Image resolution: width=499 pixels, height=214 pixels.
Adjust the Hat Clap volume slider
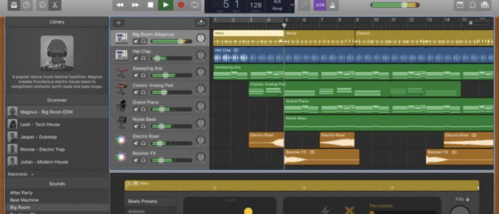pyautogui.click(x=172, y=58)
